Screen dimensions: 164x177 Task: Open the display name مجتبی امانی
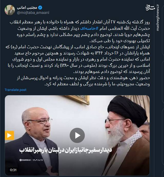pos(27,8)
